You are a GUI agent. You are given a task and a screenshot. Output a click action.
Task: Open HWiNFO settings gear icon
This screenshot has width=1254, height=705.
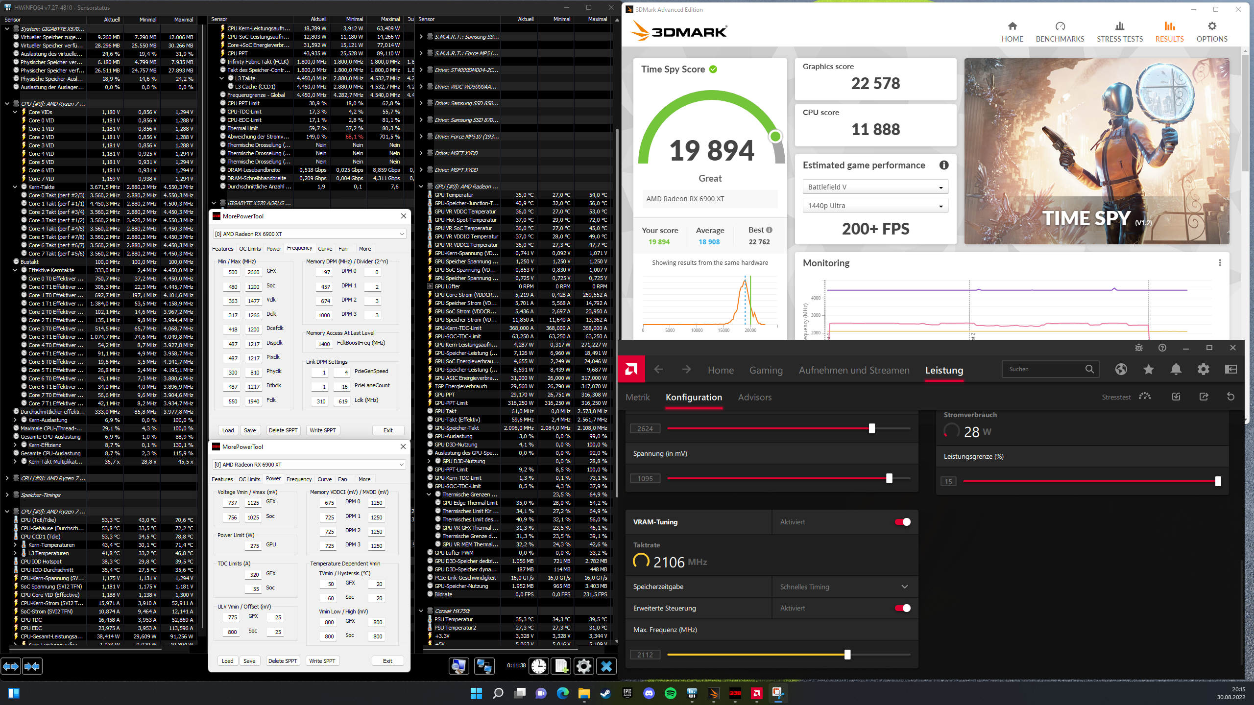[583, 666]
